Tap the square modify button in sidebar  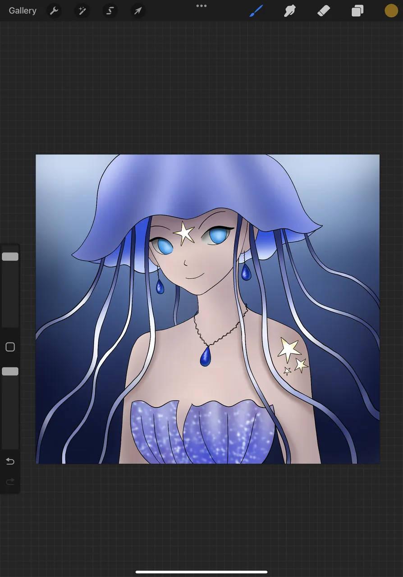tap(10, 347)
